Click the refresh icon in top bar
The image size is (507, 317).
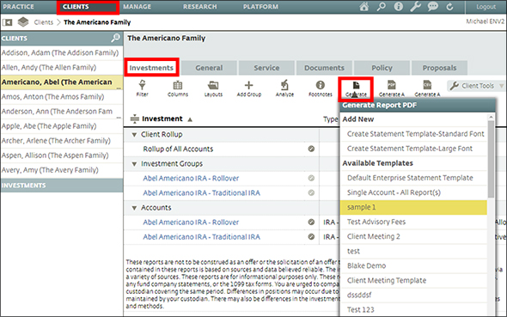tap(449, 7)
